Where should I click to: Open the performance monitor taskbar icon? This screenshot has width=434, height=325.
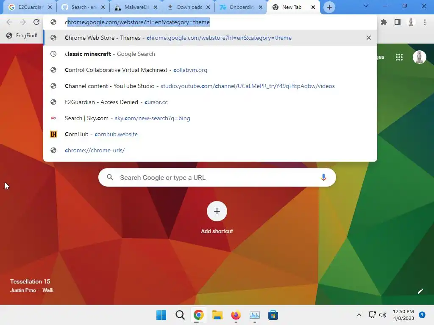click(x=254, y=315)
